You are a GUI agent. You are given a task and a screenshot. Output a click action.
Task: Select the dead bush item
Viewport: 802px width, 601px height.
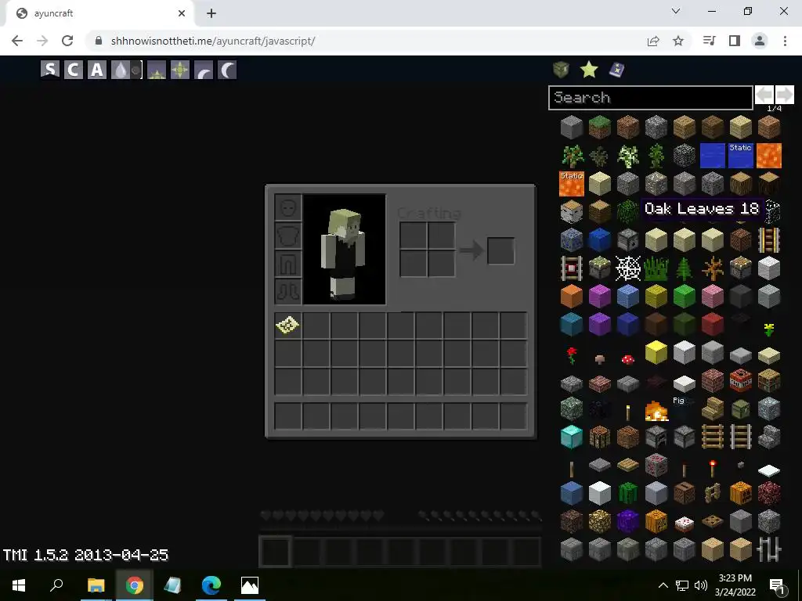(712, 268)
